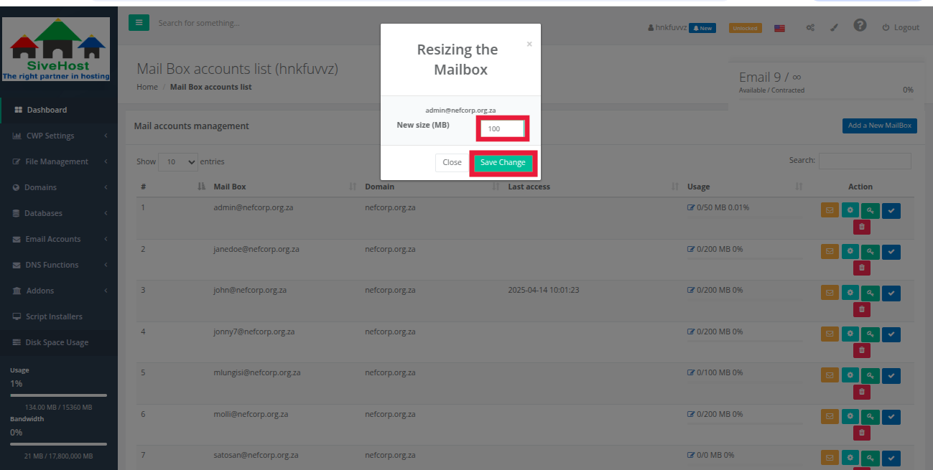933x470 pixels.
Task: Sort by the Usage column
Action: tap(744, 187)
